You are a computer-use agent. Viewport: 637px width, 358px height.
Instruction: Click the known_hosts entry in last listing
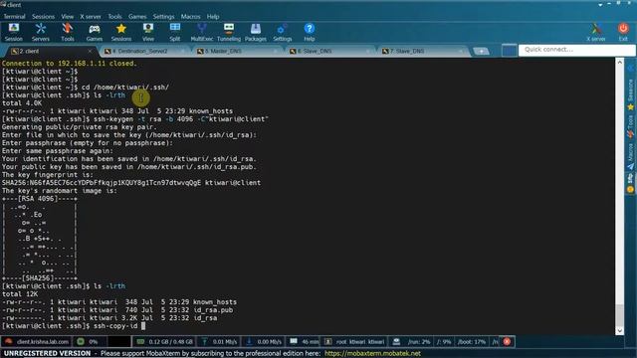[215, 302]
